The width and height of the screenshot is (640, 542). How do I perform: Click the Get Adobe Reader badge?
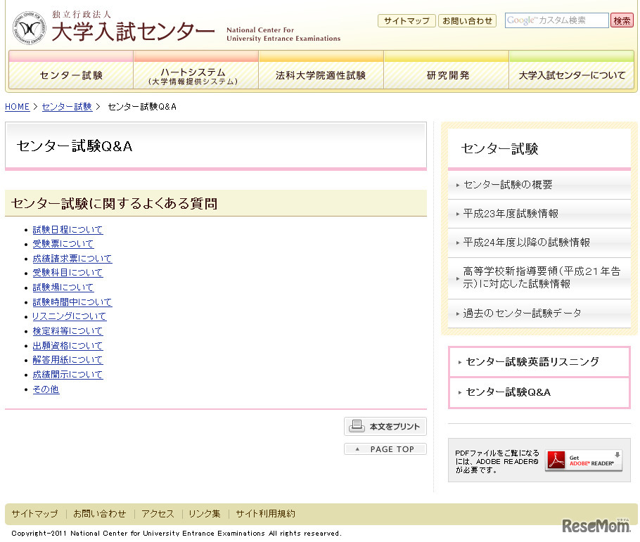(x=583, y=460)
